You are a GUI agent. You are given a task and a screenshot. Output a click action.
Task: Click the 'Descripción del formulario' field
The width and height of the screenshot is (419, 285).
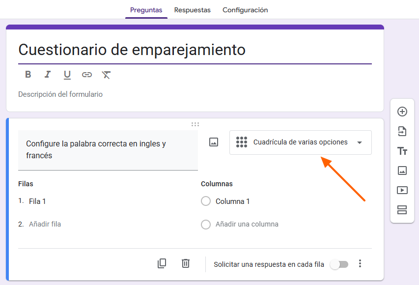coord(60,94)
